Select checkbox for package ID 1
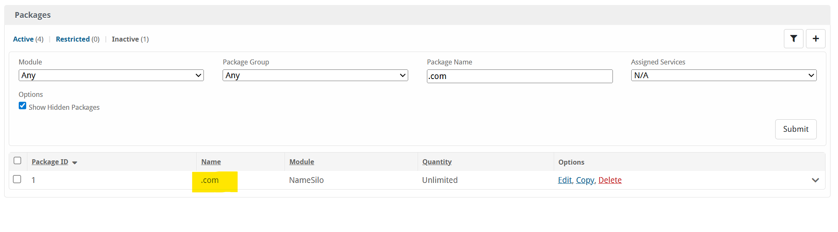Image resolution: width=838 pixels, height=232 pixels. [17, 179]
